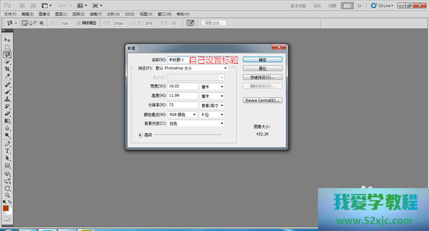Select the Eyedropper tool
The image size is (429, 231).
point(8,77)
